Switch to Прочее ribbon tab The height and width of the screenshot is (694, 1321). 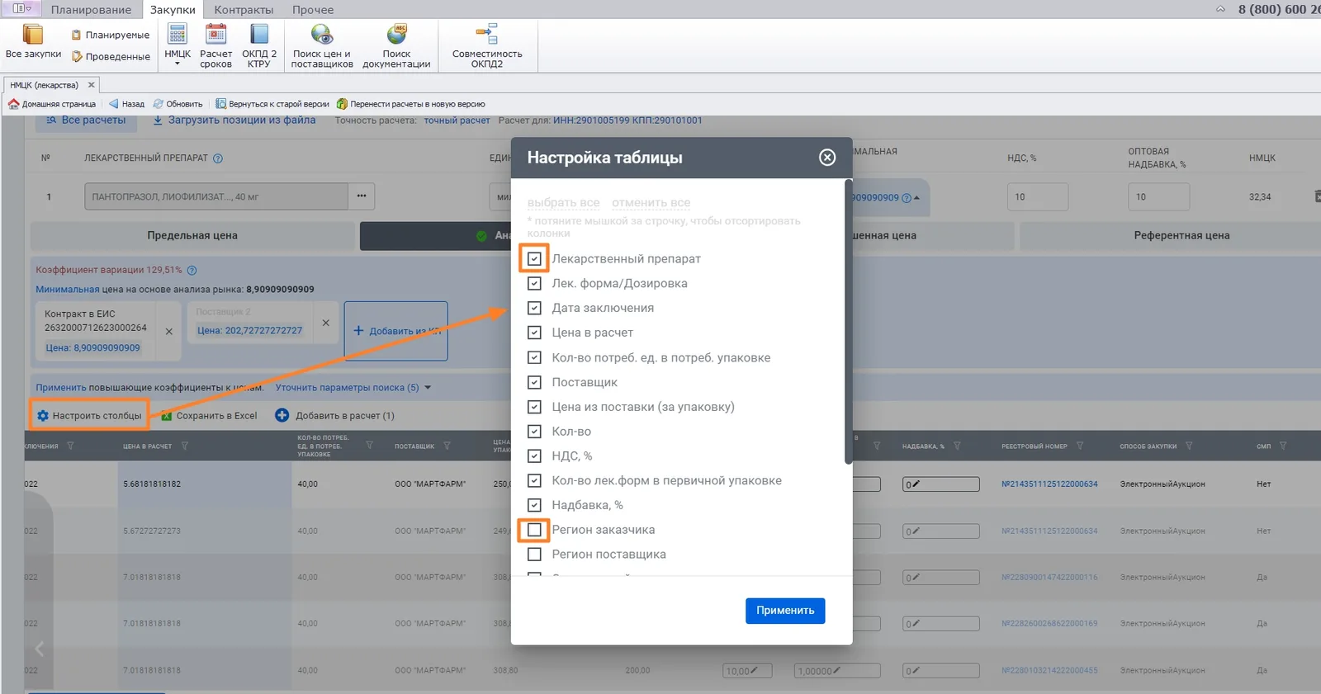tap(313, 10)
